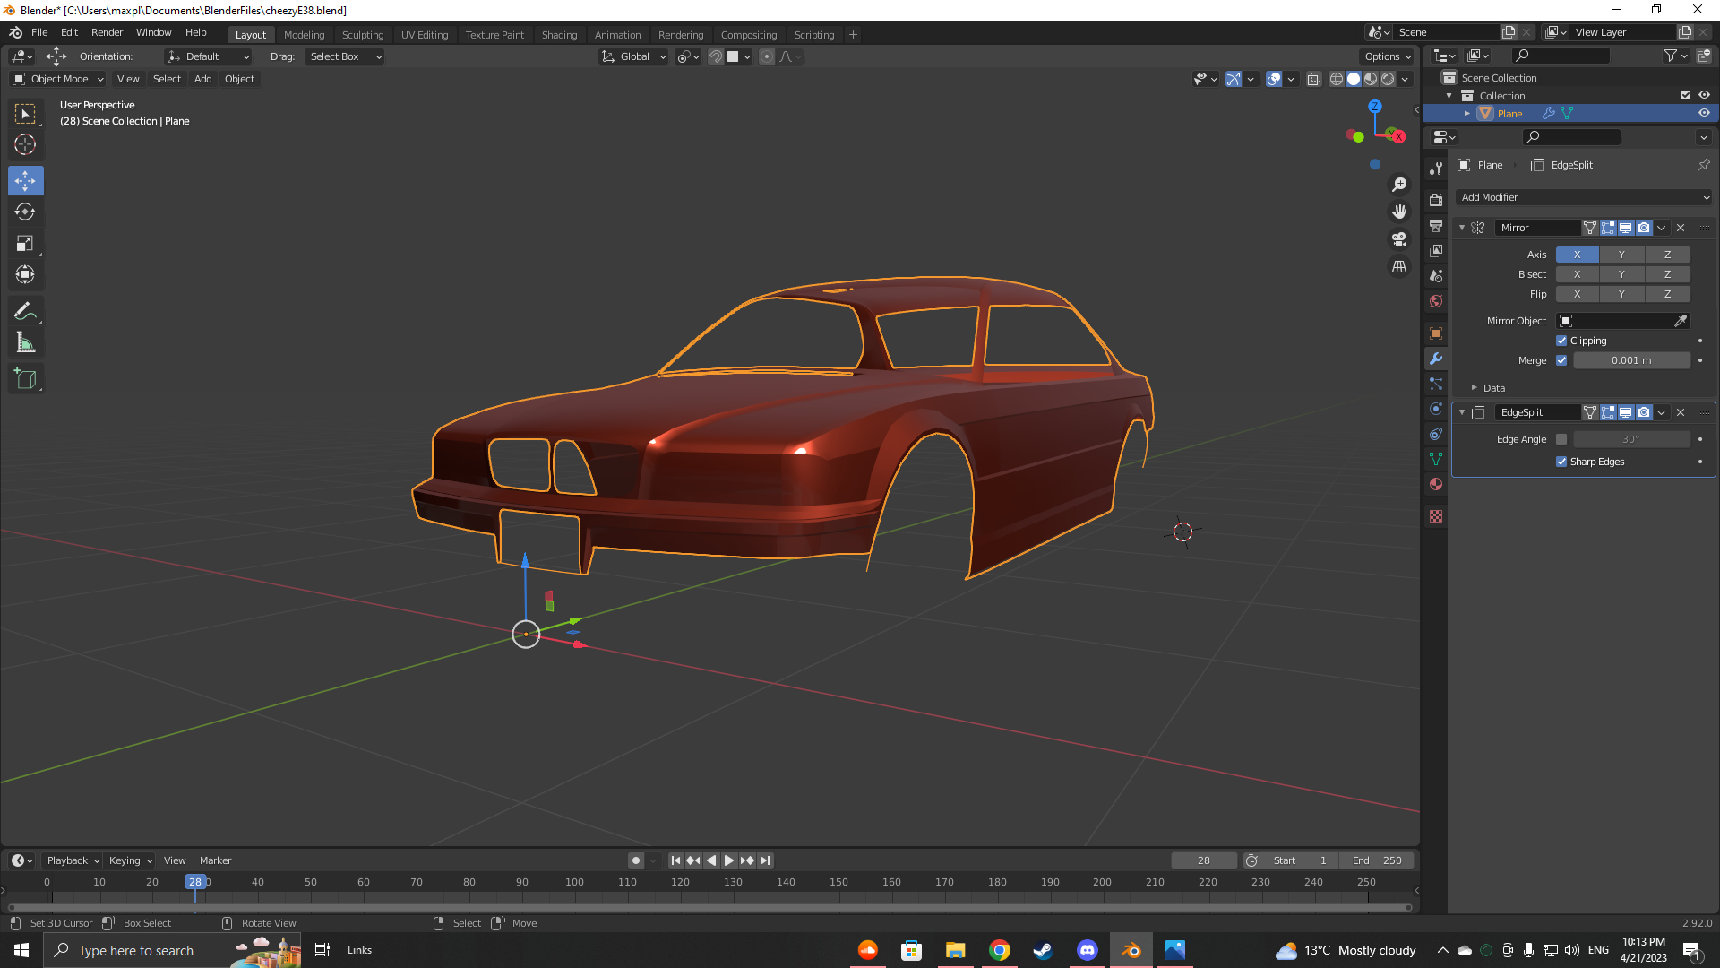The width and height of the screenshot is (1720, 968).
Task: Choose the Measure ruler tool
Action: click(25, 343)
